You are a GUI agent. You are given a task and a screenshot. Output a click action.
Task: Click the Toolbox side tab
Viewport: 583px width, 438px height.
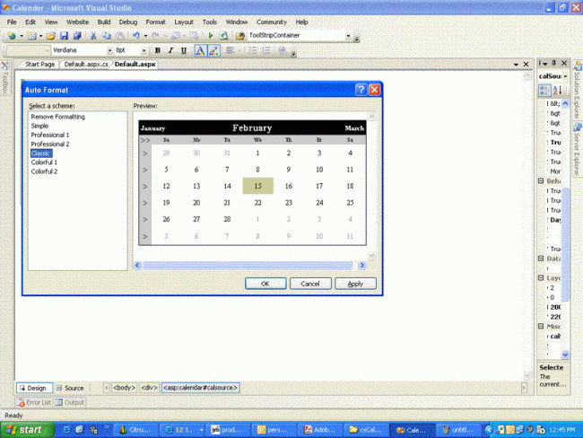4,78
